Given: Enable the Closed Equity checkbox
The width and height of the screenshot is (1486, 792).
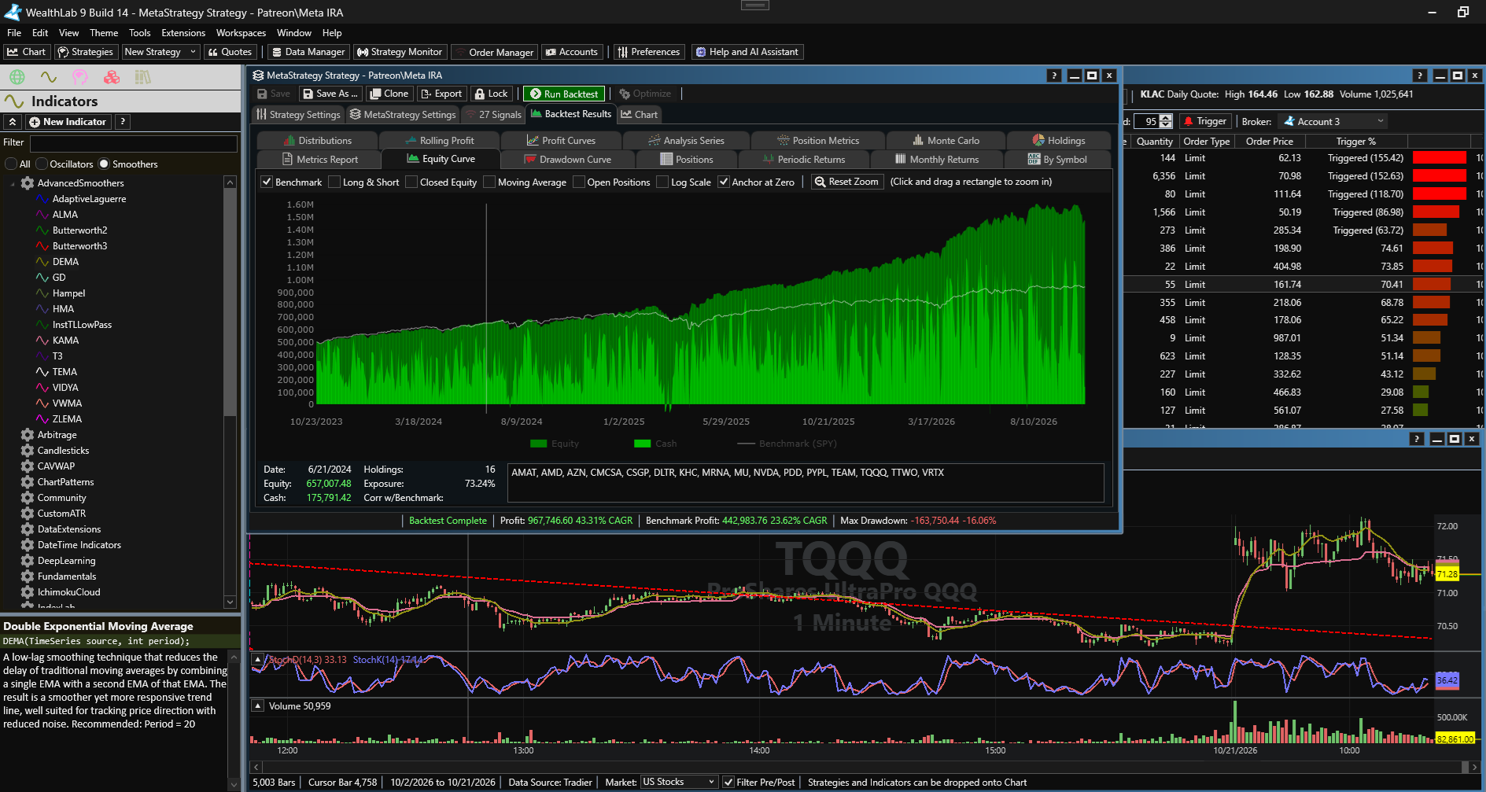Looking at the screenshot, I should coord(411,182).
